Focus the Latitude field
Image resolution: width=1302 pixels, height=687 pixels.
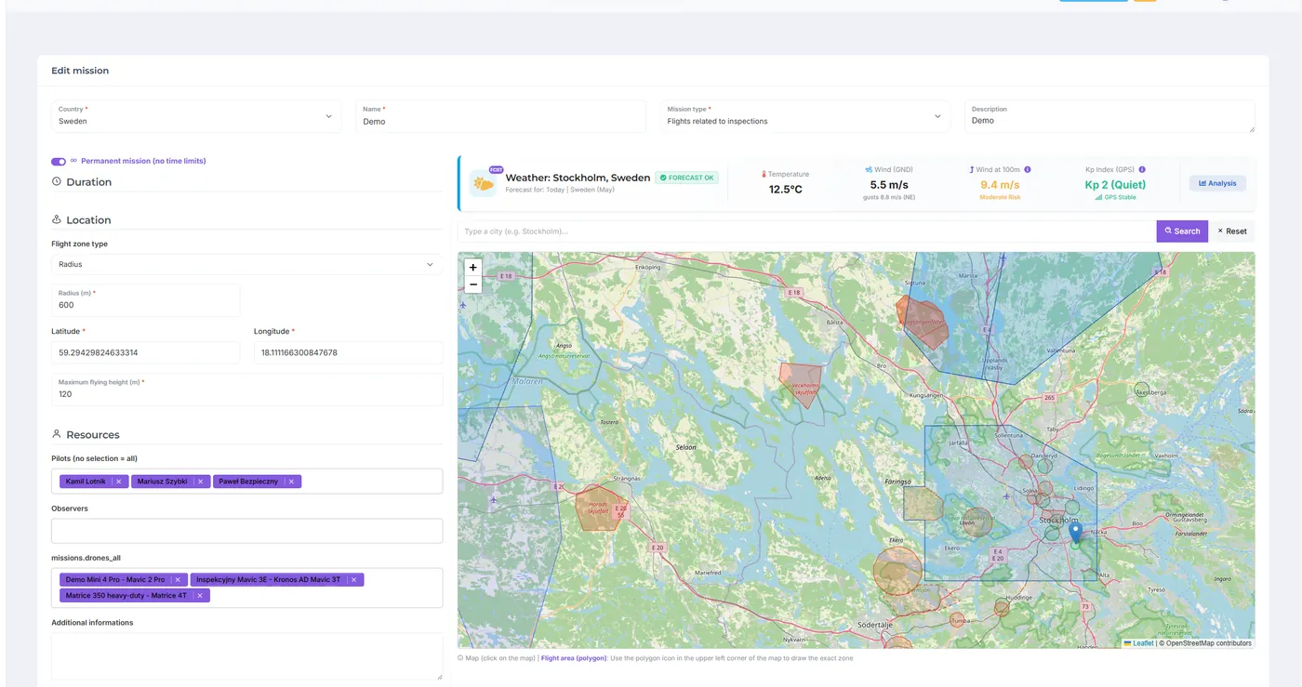tap(145, 352)
